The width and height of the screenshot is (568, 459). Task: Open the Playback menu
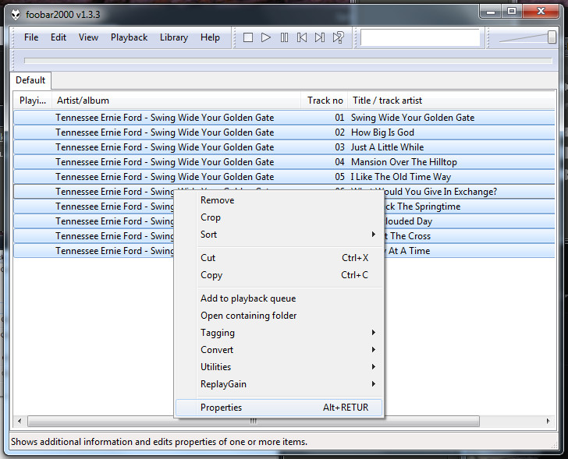pyautogui.click(x=129, y=37)
